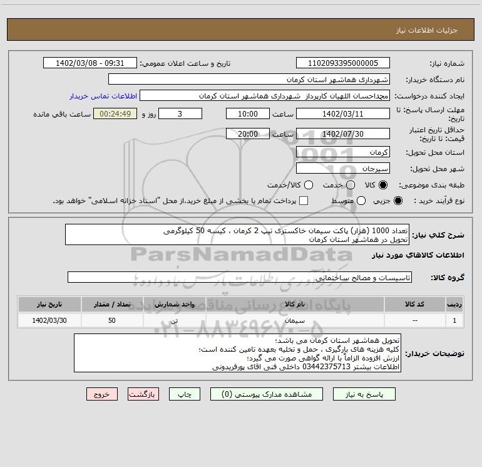Click announcement date field 1402/03/08 - 09:31
Viewport: 482px width, 467px height.
coord(90,63)
